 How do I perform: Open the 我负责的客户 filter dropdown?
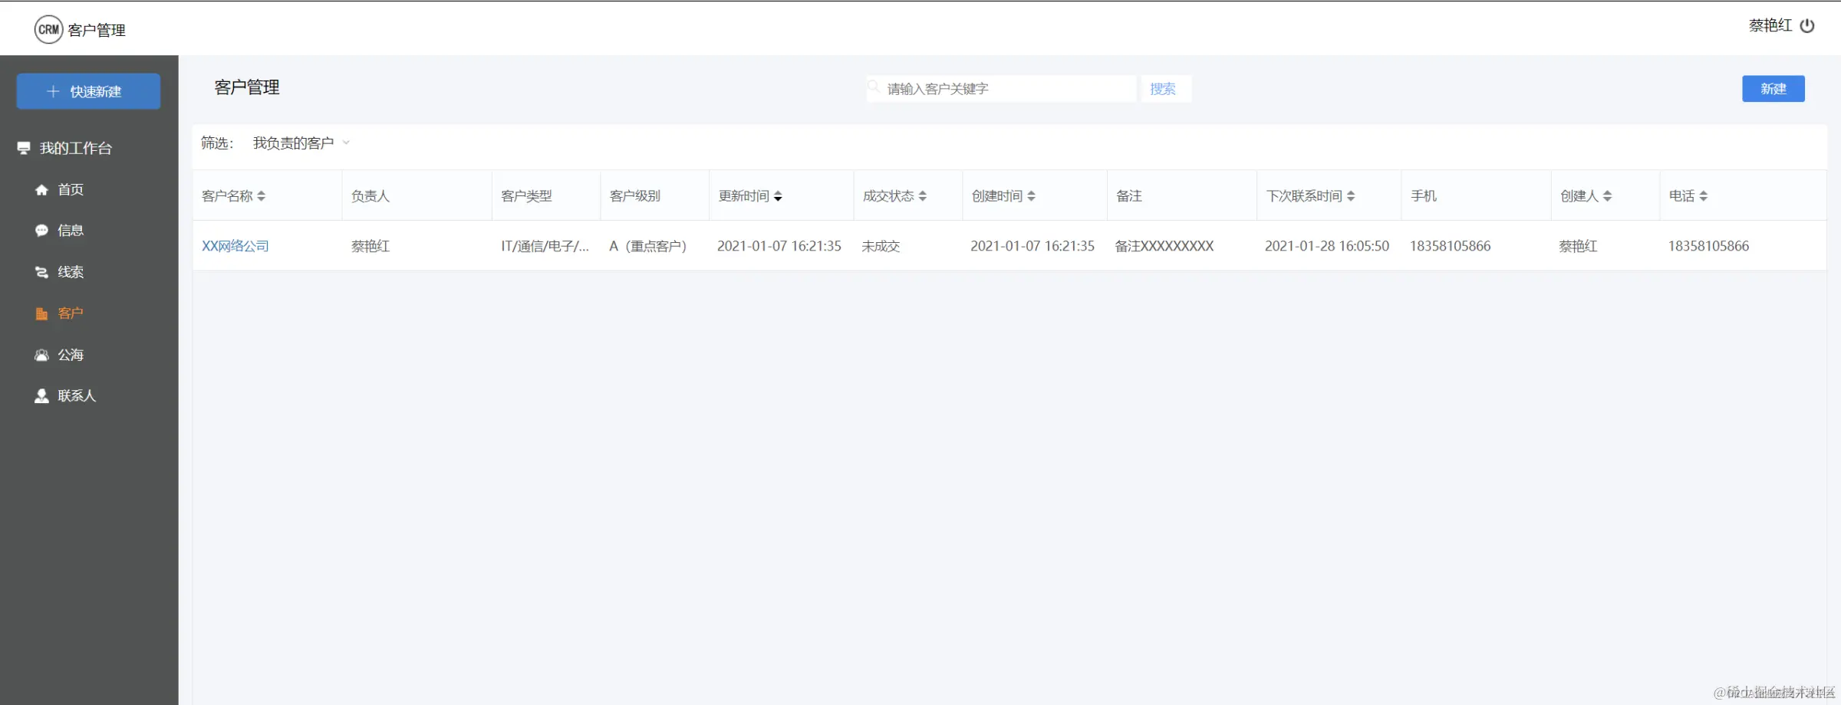click(x=301, y=143)
